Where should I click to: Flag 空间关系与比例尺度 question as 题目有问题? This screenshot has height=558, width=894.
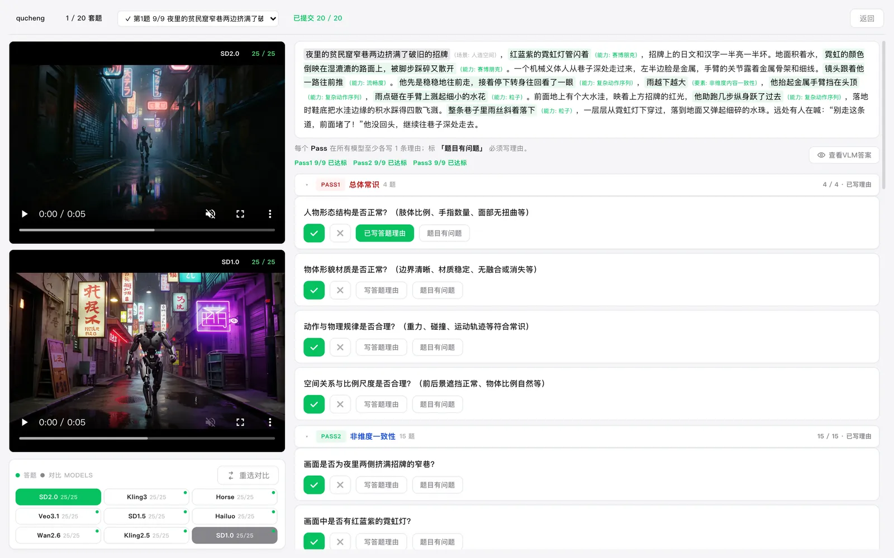(x=438, y=404)
